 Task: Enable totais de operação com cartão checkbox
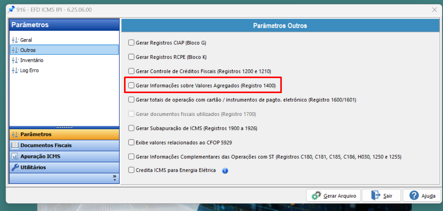click(x=131, y=100)
